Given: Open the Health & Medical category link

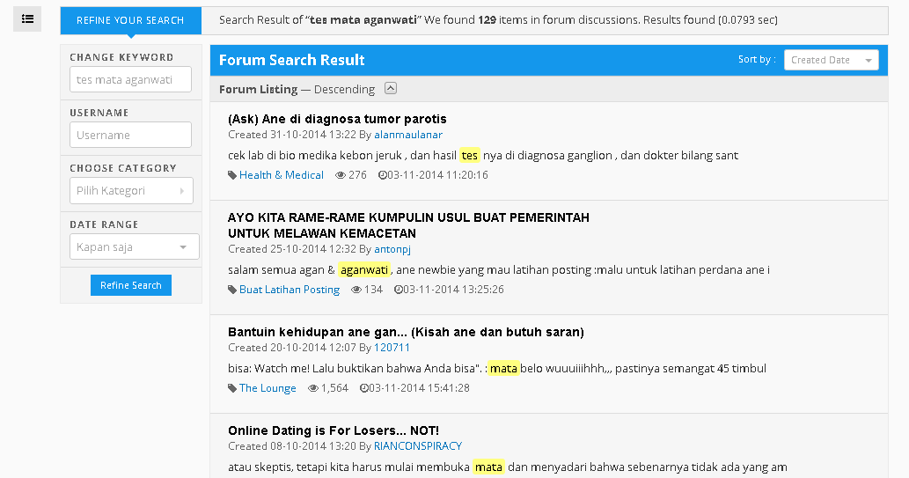Looking at the screenshot, I should coord(282,175).
